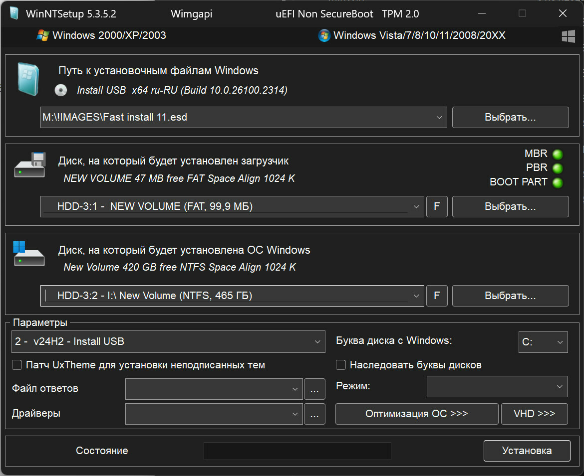
Task: Click the Windows install drive icon
Action: [x=28, y=254]
